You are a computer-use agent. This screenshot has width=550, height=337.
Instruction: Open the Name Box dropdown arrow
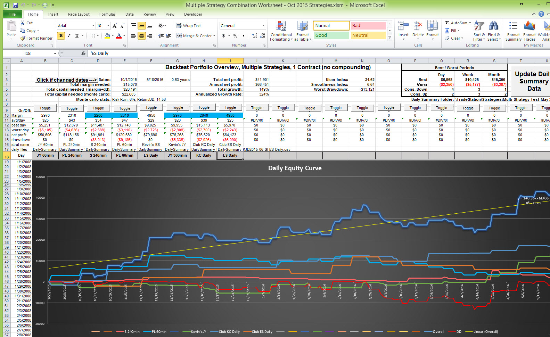pos(55,53)
